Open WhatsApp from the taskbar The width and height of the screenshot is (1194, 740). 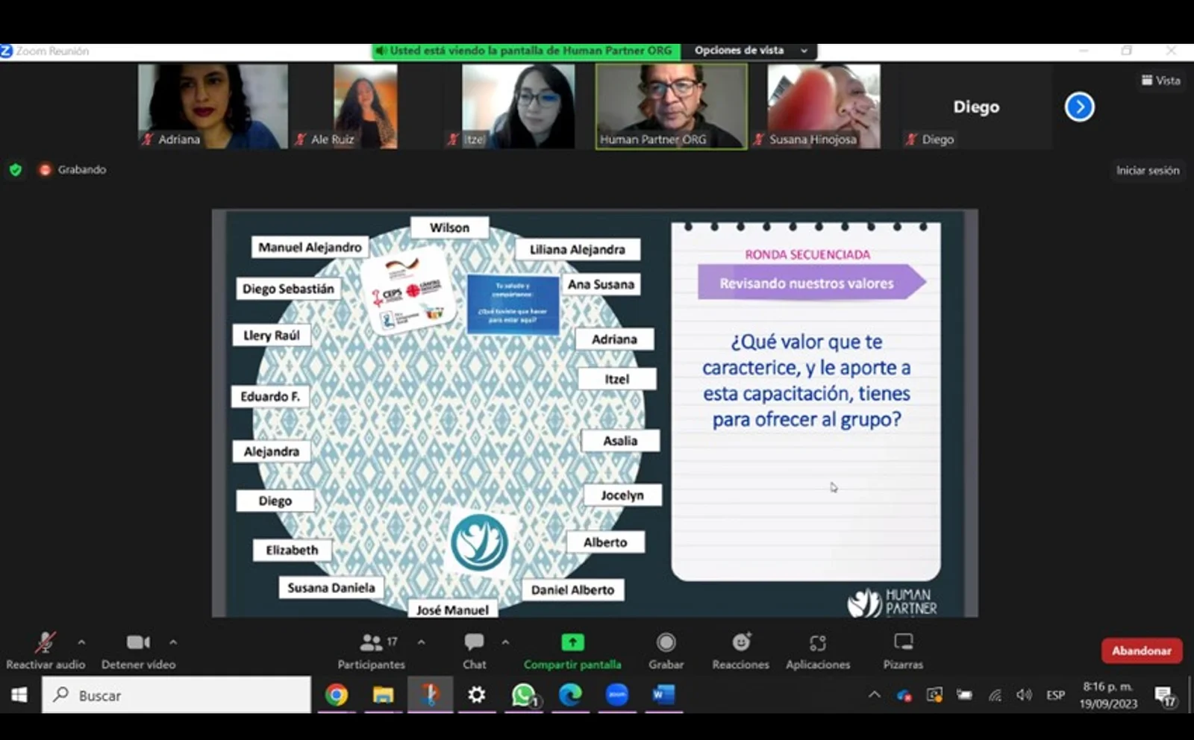(x=523, y=695)
